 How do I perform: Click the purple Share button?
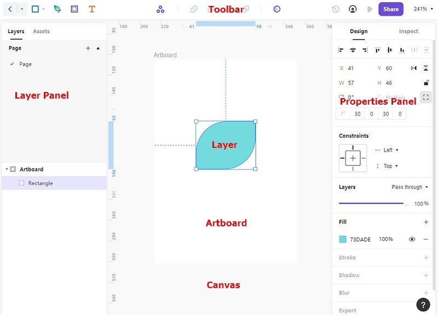coord(391,9)
